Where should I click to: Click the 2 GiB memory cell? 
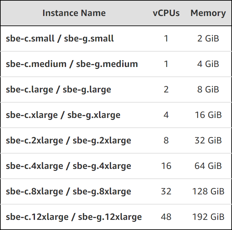coord(208,39)
